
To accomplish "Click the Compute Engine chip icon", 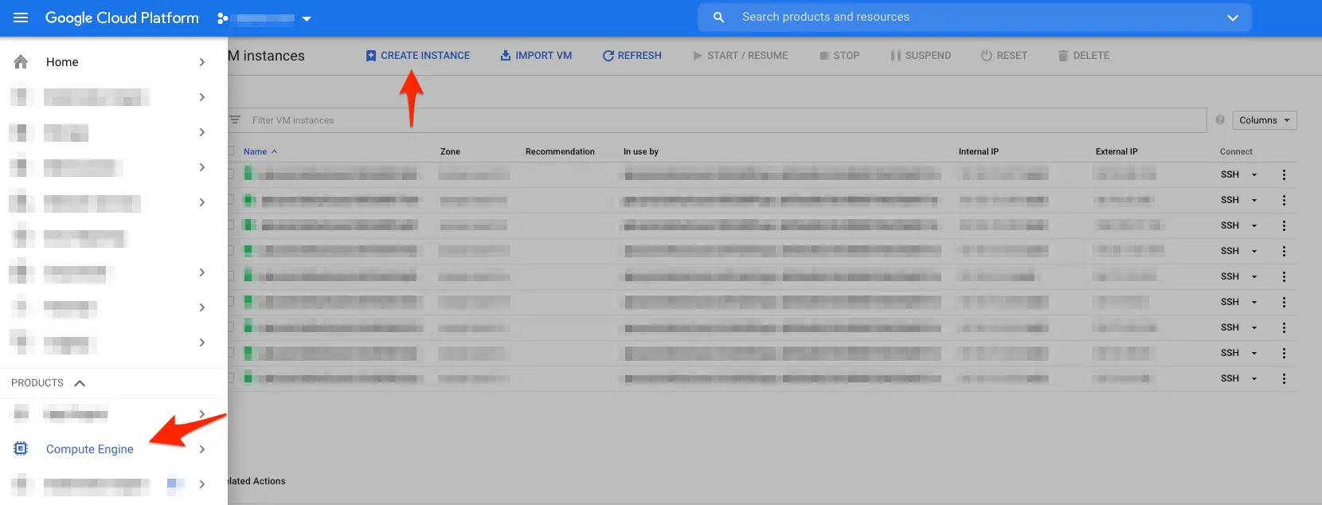I will [21, 448].
